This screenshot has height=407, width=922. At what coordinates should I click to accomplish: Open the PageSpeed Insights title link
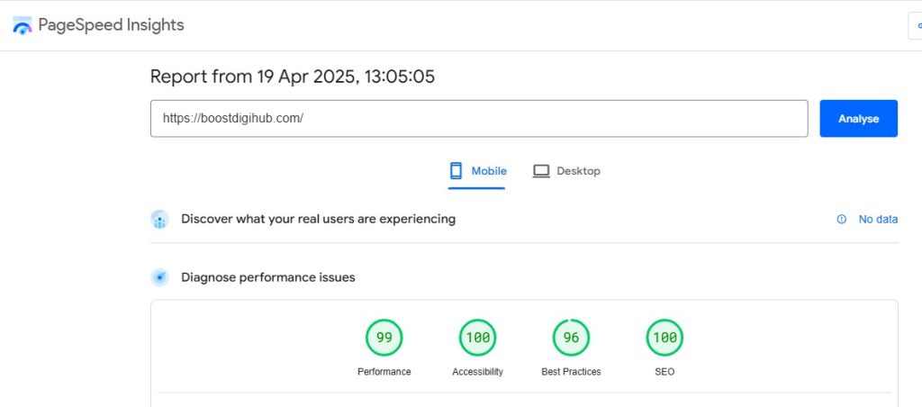pos(111,24)
